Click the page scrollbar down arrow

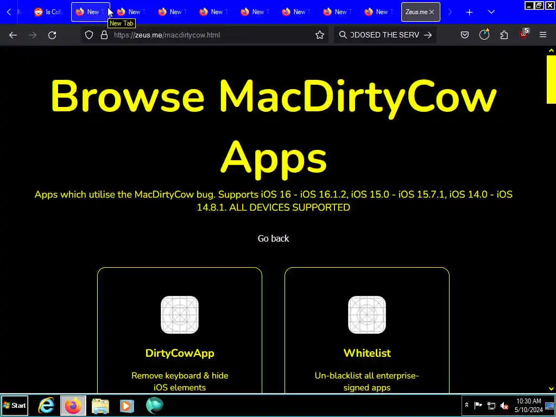(x=551, y=389)
